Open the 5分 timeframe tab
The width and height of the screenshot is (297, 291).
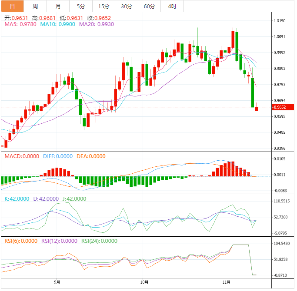point(81,6)
